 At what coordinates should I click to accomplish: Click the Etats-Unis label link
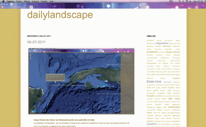(x=154, y=82)
